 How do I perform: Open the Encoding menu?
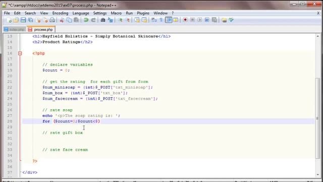[60, 13]
